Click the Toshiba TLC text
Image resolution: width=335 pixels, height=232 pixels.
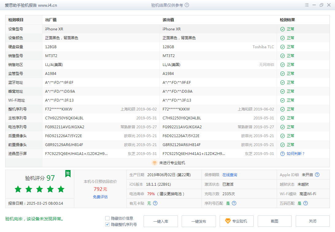pos(263,47)
